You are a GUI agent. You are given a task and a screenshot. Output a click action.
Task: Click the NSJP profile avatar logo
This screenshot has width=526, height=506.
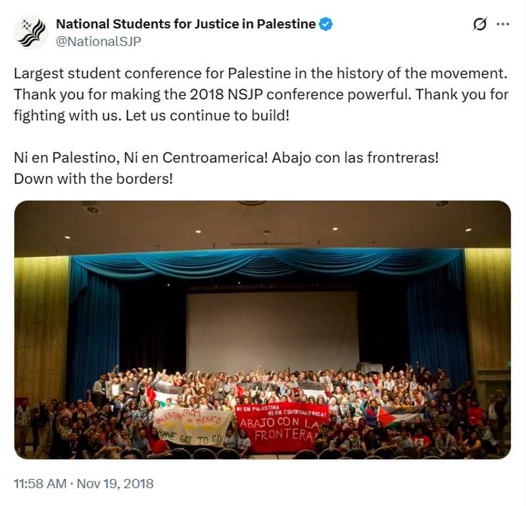[x=31, y=32]
